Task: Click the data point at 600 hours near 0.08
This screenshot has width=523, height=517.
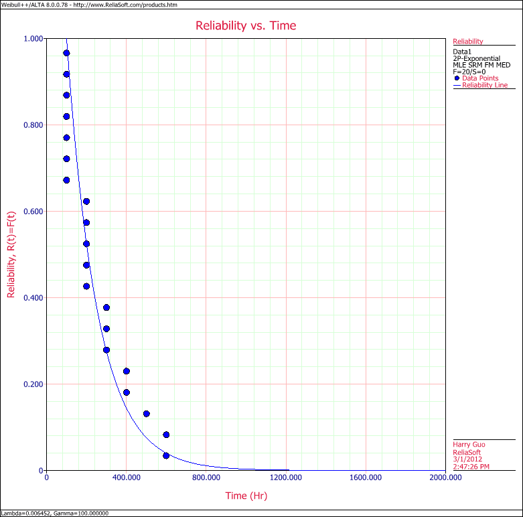Action: tap(166, 435)
